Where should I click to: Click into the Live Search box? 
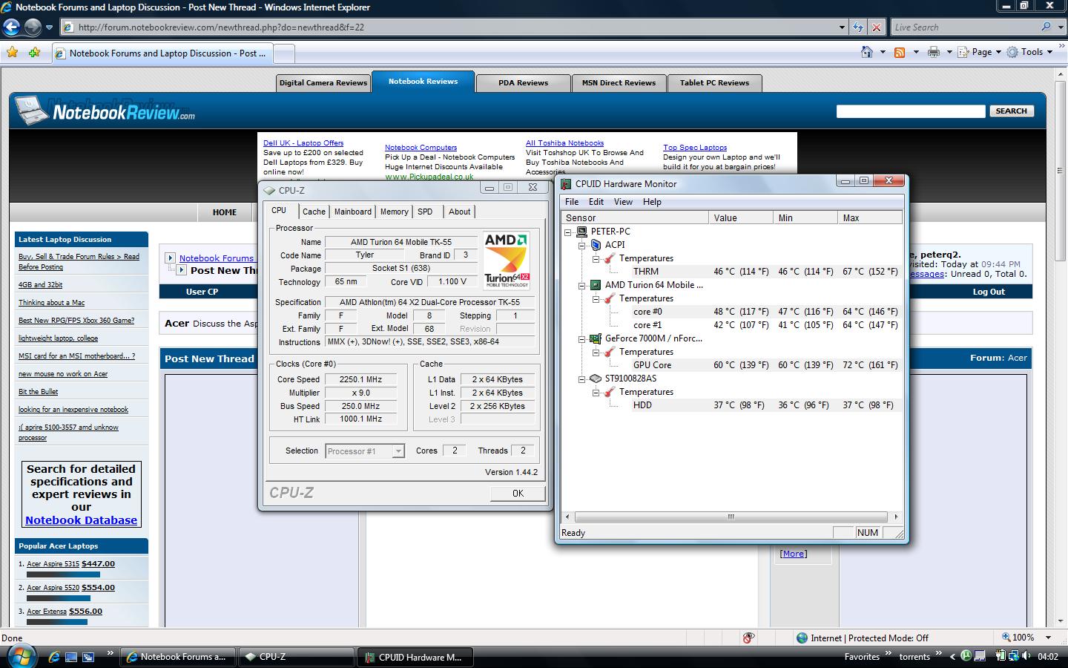[x=964, y=27]
